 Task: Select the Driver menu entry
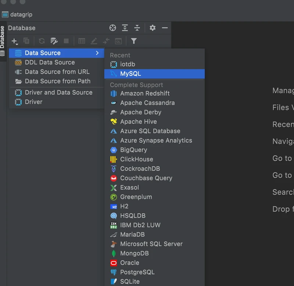tap(57, 102)
